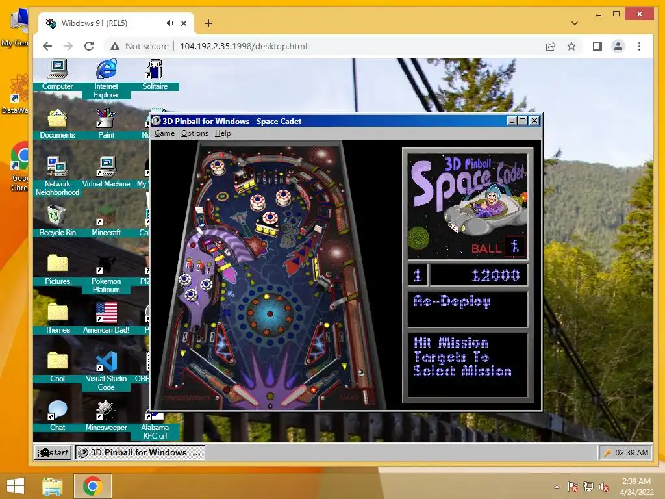The image size is (665, 499).
Task: Open the Pictures folder icon
Action: pos(58,270)
